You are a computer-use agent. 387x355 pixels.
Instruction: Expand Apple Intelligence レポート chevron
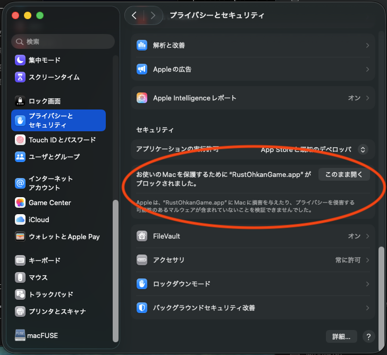click(x=367, y=98)
